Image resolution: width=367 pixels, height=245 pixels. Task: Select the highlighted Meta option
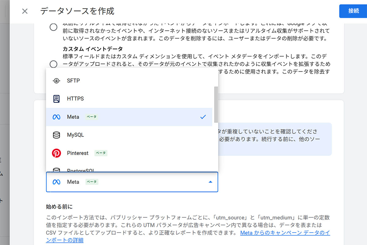pos(129,117)
